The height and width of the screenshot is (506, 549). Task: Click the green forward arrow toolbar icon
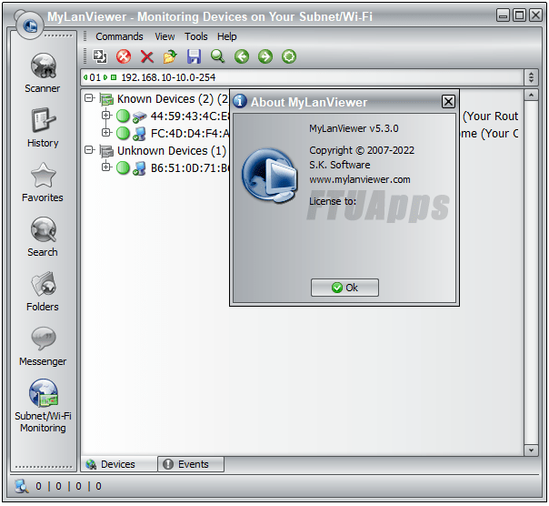[x=265, y=56]
